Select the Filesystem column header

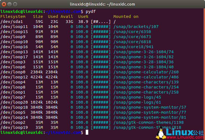[x=13, y=17]
